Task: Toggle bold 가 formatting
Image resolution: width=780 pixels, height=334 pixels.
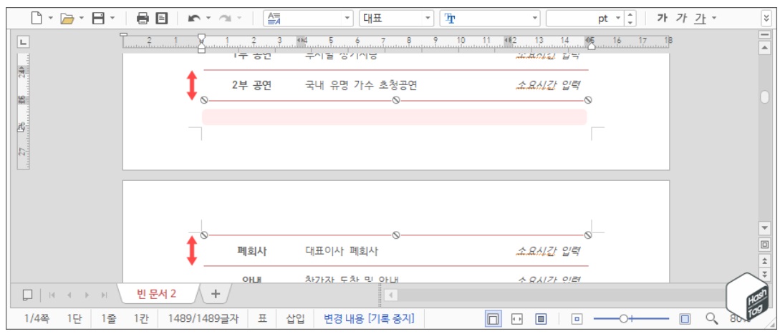Action: coord(662,19)
